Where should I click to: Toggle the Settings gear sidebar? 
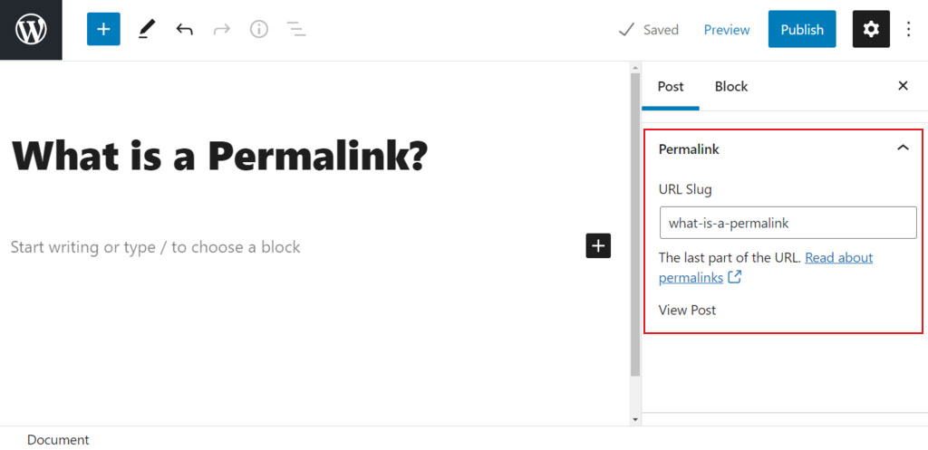click(x=871, y=29)
